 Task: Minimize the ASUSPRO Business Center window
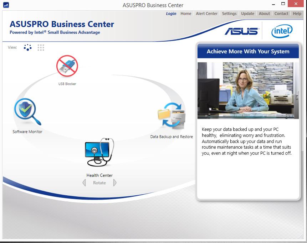point(273,4)
